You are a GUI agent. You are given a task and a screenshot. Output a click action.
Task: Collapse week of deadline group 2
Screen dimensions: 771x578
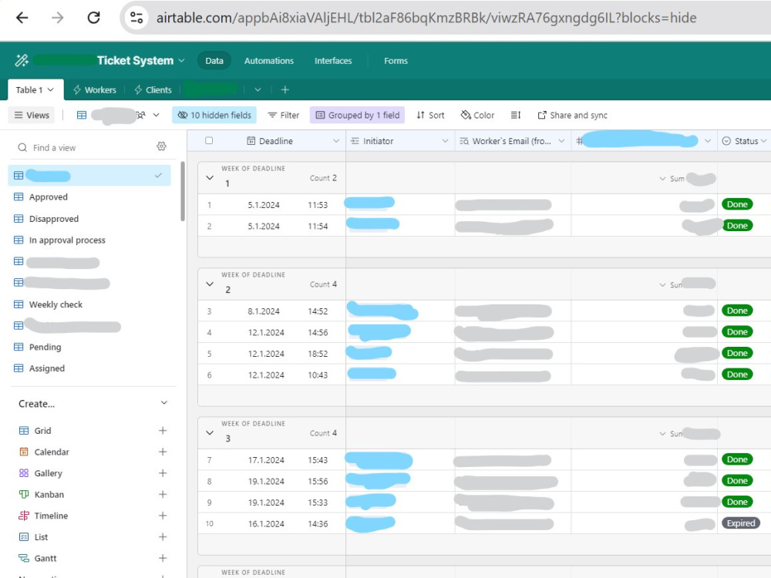[210, 284]
